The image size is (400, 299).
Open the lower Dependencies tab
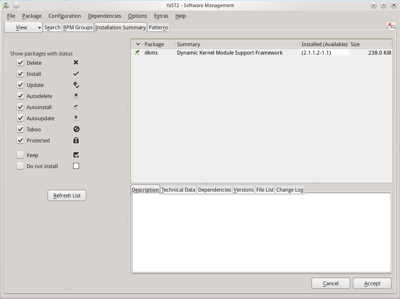click(214, 190)
